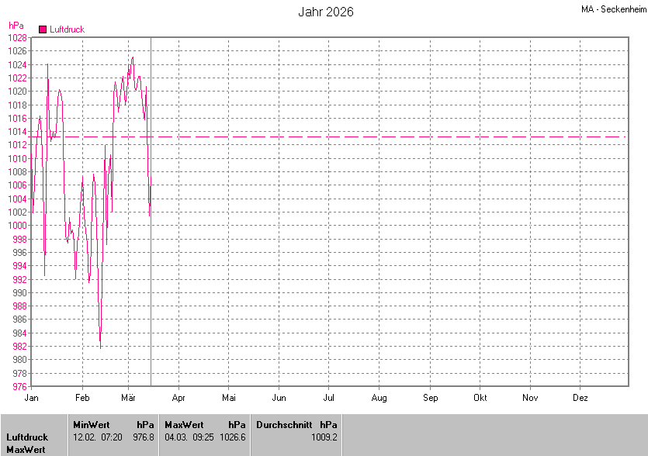Click the Okt month label on x-axis
Screen dimensions: 648x456
480,398
